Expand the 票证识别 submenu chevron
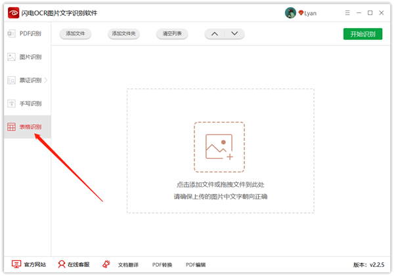 point(46,80)
